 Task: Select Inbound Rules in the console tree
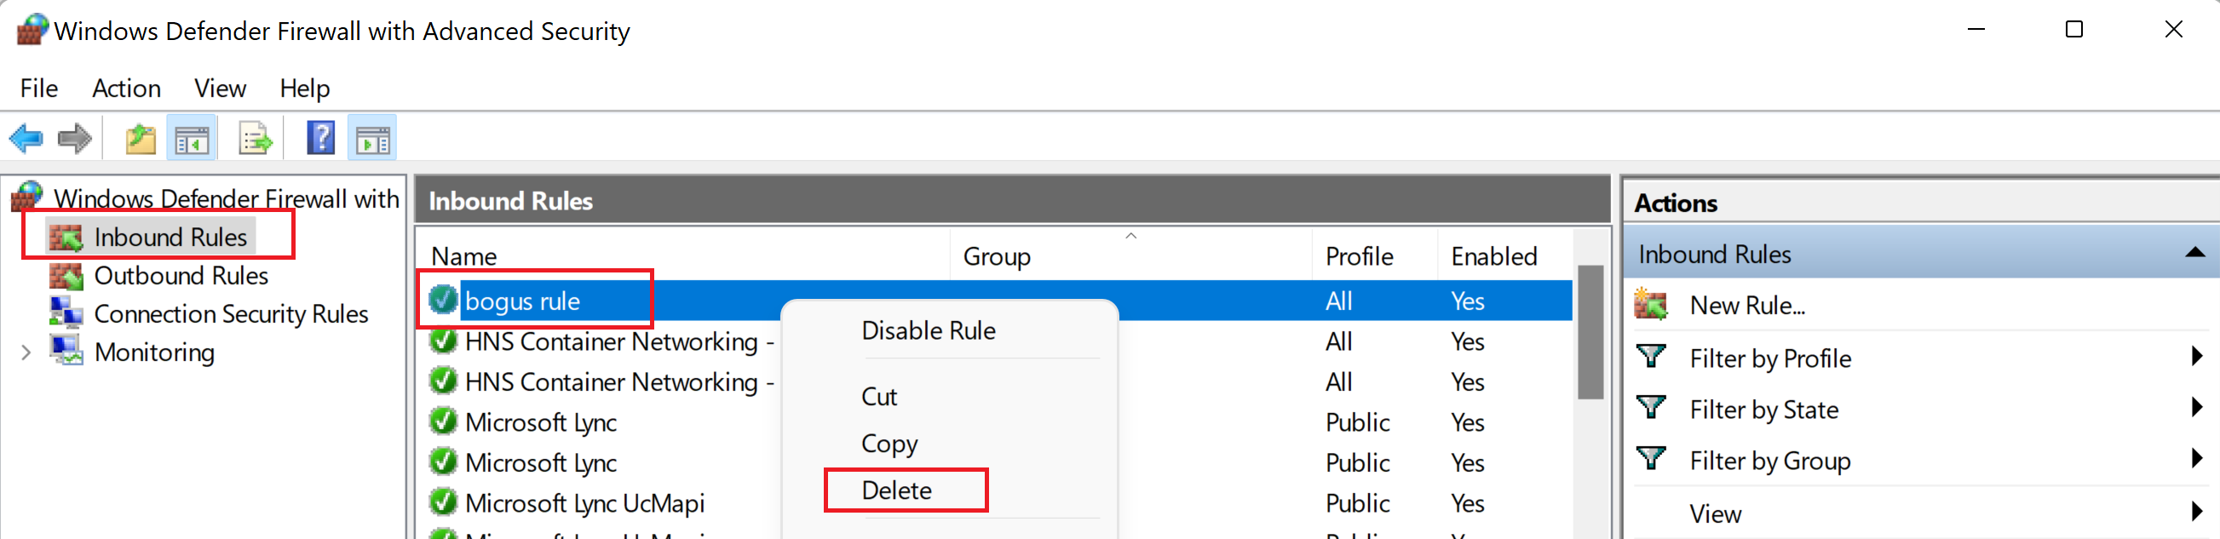click(170, 237)
